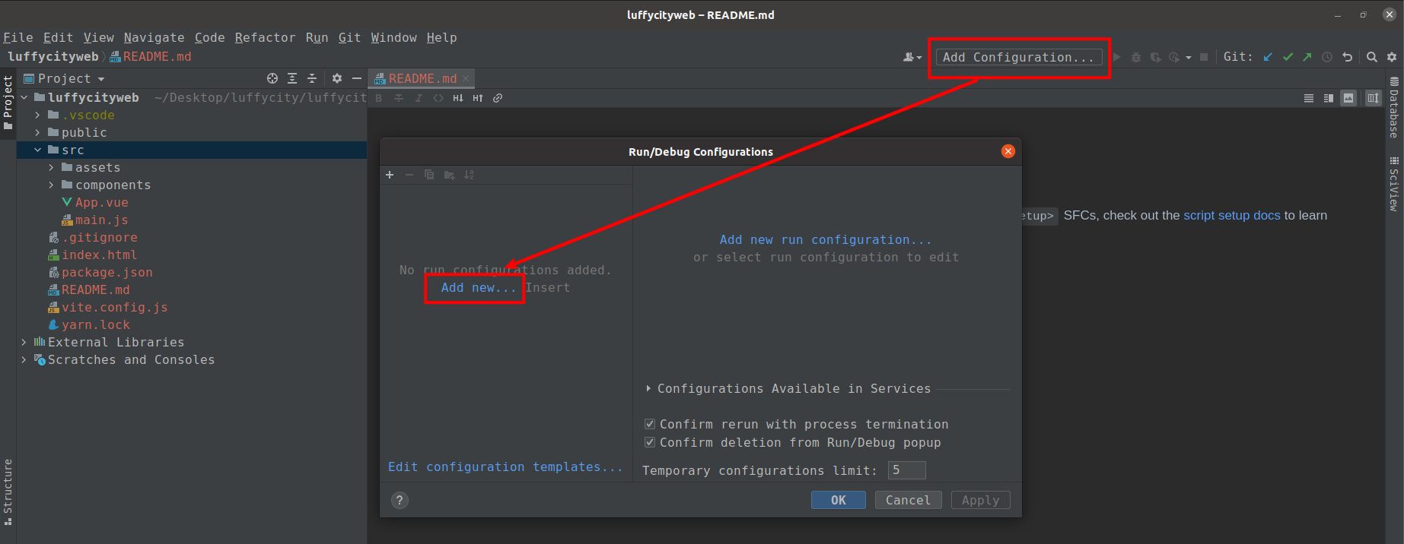Open the Refactor menu
This screenshot has height=544, width=1404.
(x=265, y=37)
